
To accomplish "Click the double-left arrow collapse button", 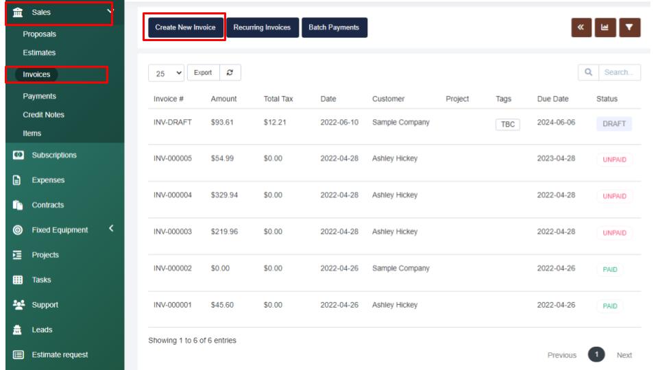I will click(581, 27).
